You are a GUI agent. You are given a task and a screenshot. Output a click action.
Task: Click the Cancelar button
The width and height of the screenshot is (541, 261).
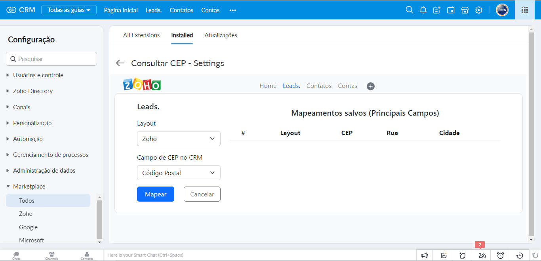[x=202, y=194]
